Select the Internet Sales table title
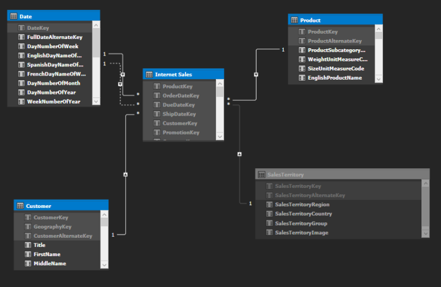This screenshot has height=287, width=441. pyautogui.click(x=173, y=74)
